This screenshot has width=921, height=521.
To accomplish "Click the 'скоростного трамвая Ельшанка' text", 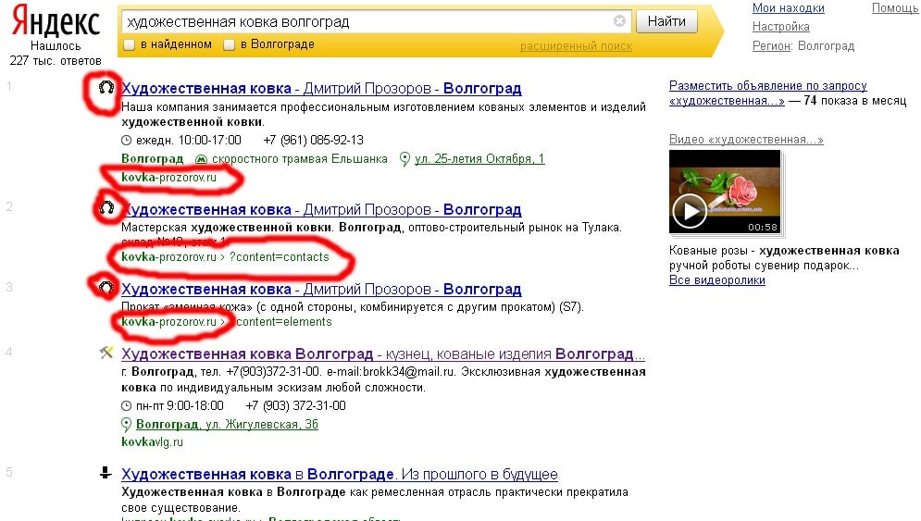I will point(300,158).
